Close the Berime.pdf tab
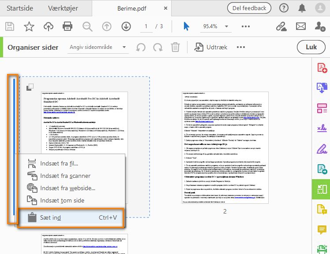The image size is (330, 254). point(165,8)
